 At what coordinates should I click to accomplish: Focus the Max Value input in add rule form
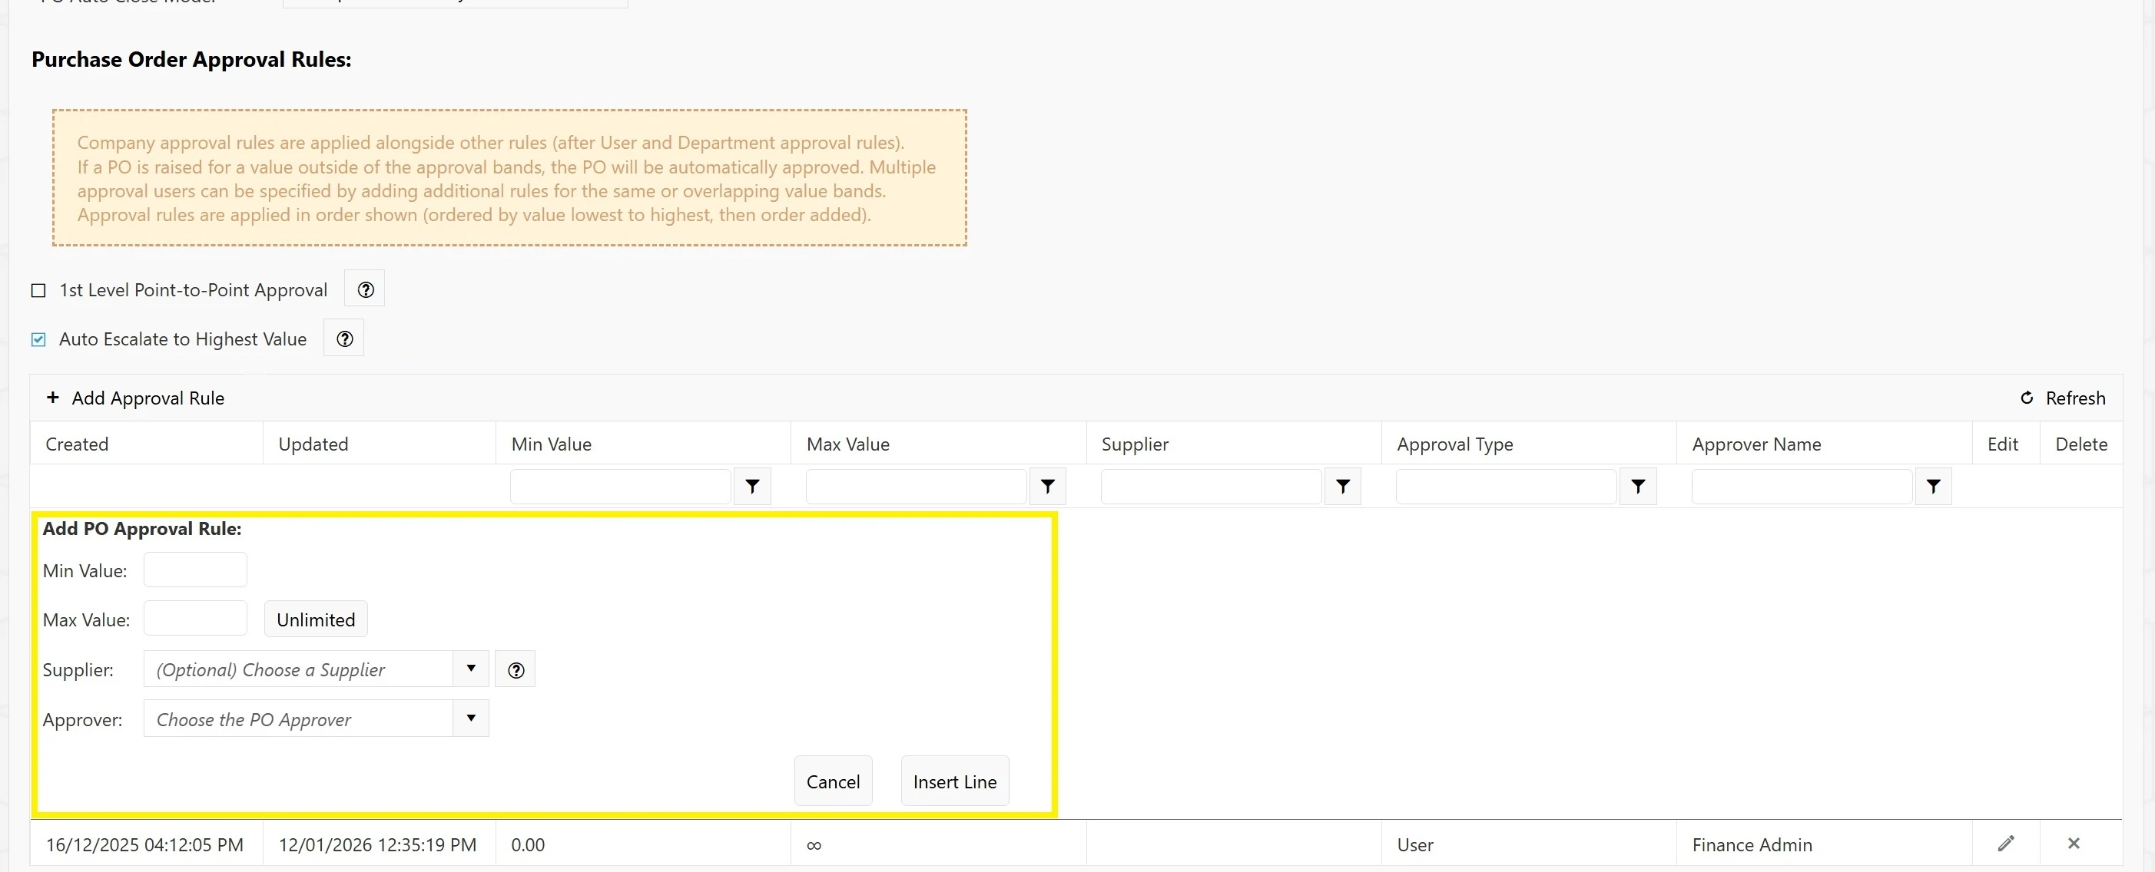point(195,619)
